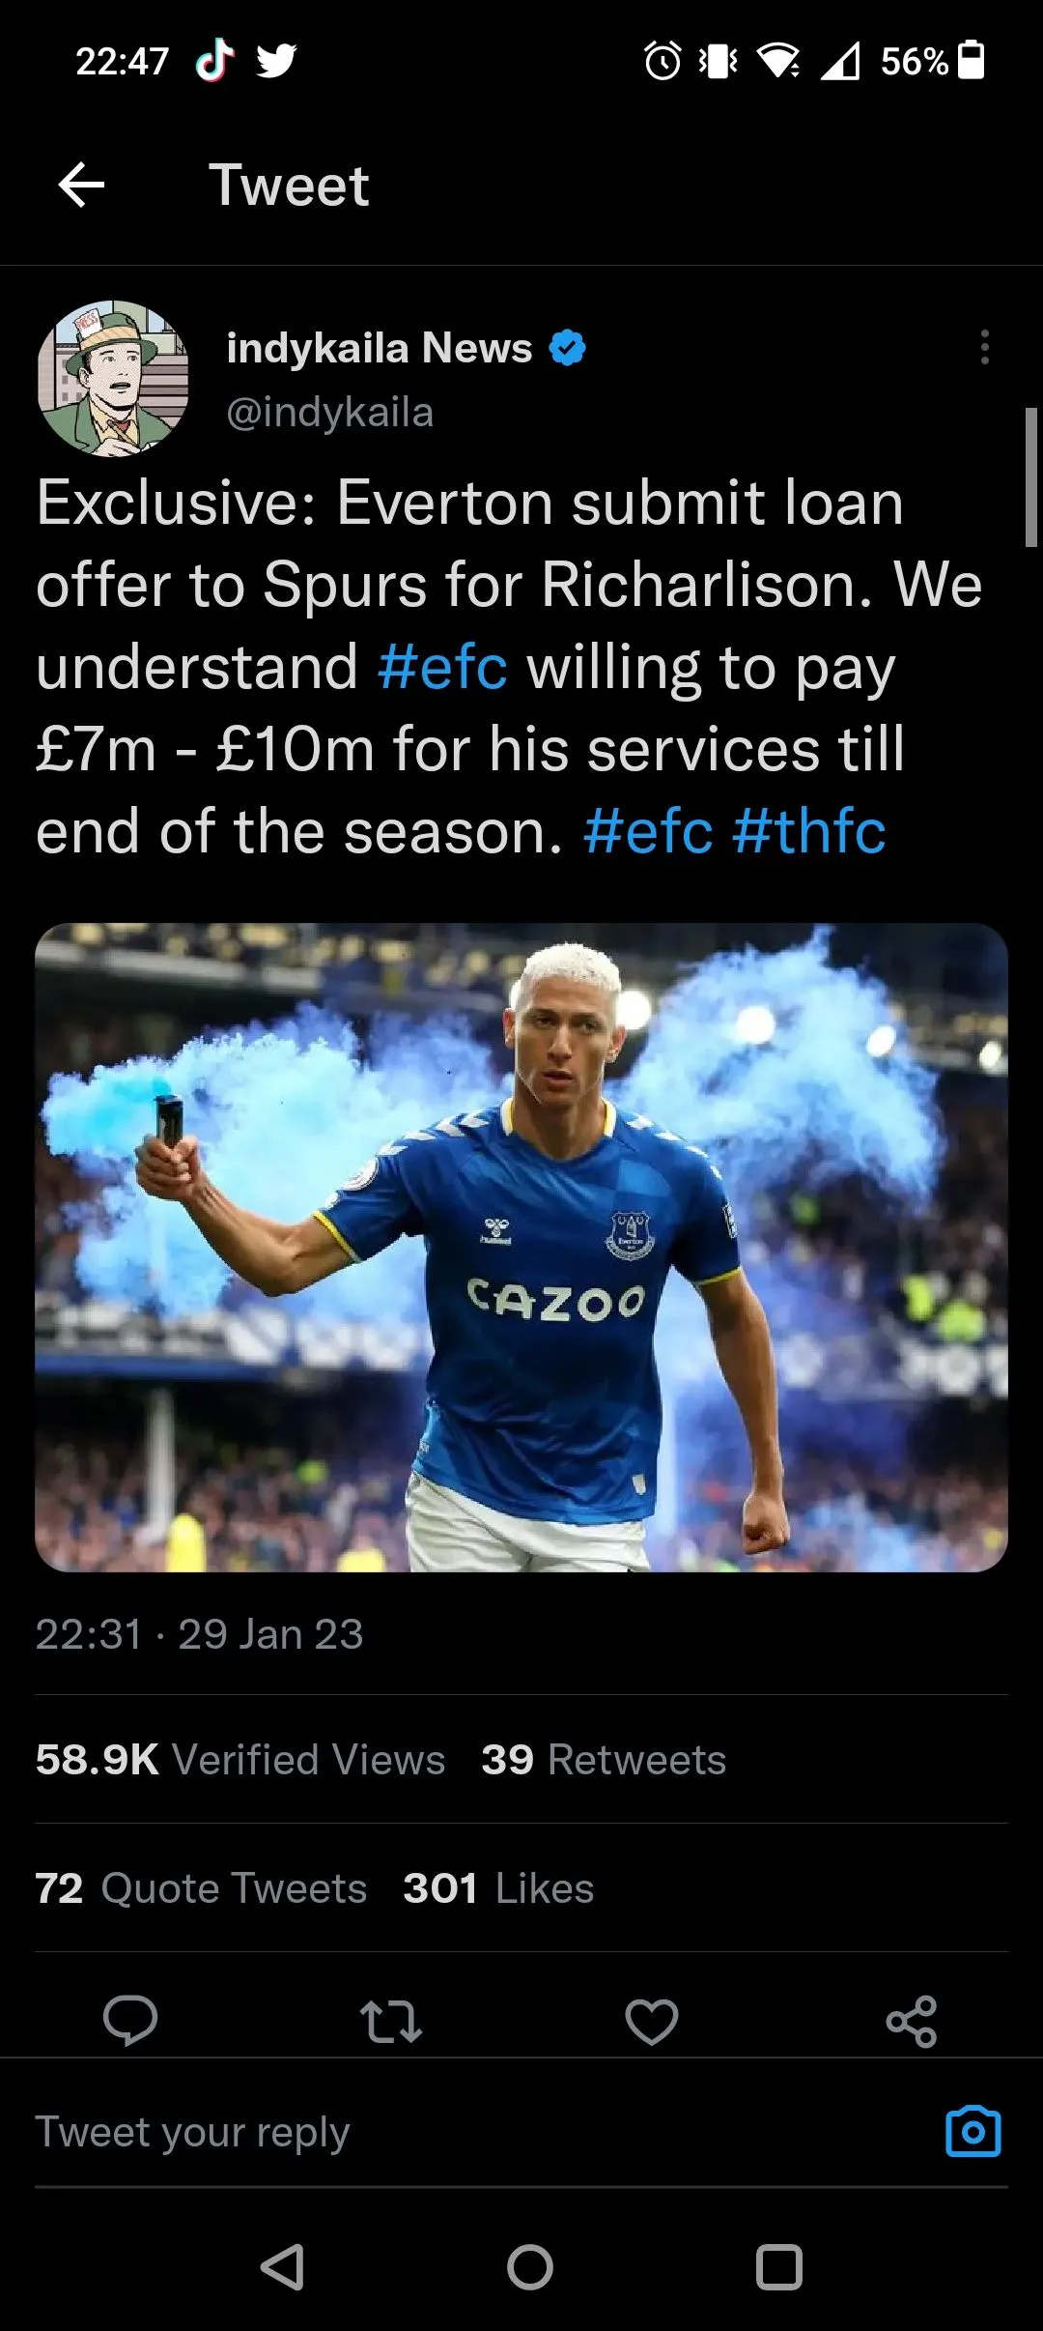The image size is (1043, 2331).
Task: Click the scrollbar handle on the right edge
Action: (1030, 477)
